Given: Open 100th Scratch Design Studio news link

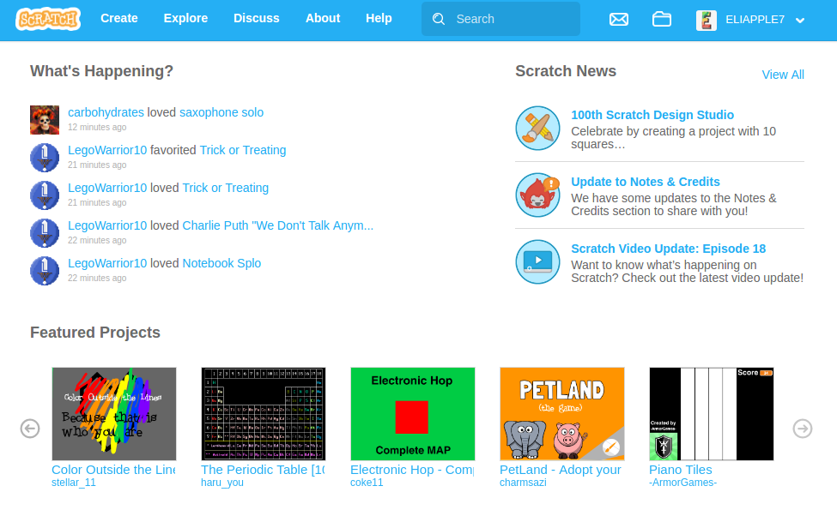Looking at the screenshot, I should tap(652, 115).
